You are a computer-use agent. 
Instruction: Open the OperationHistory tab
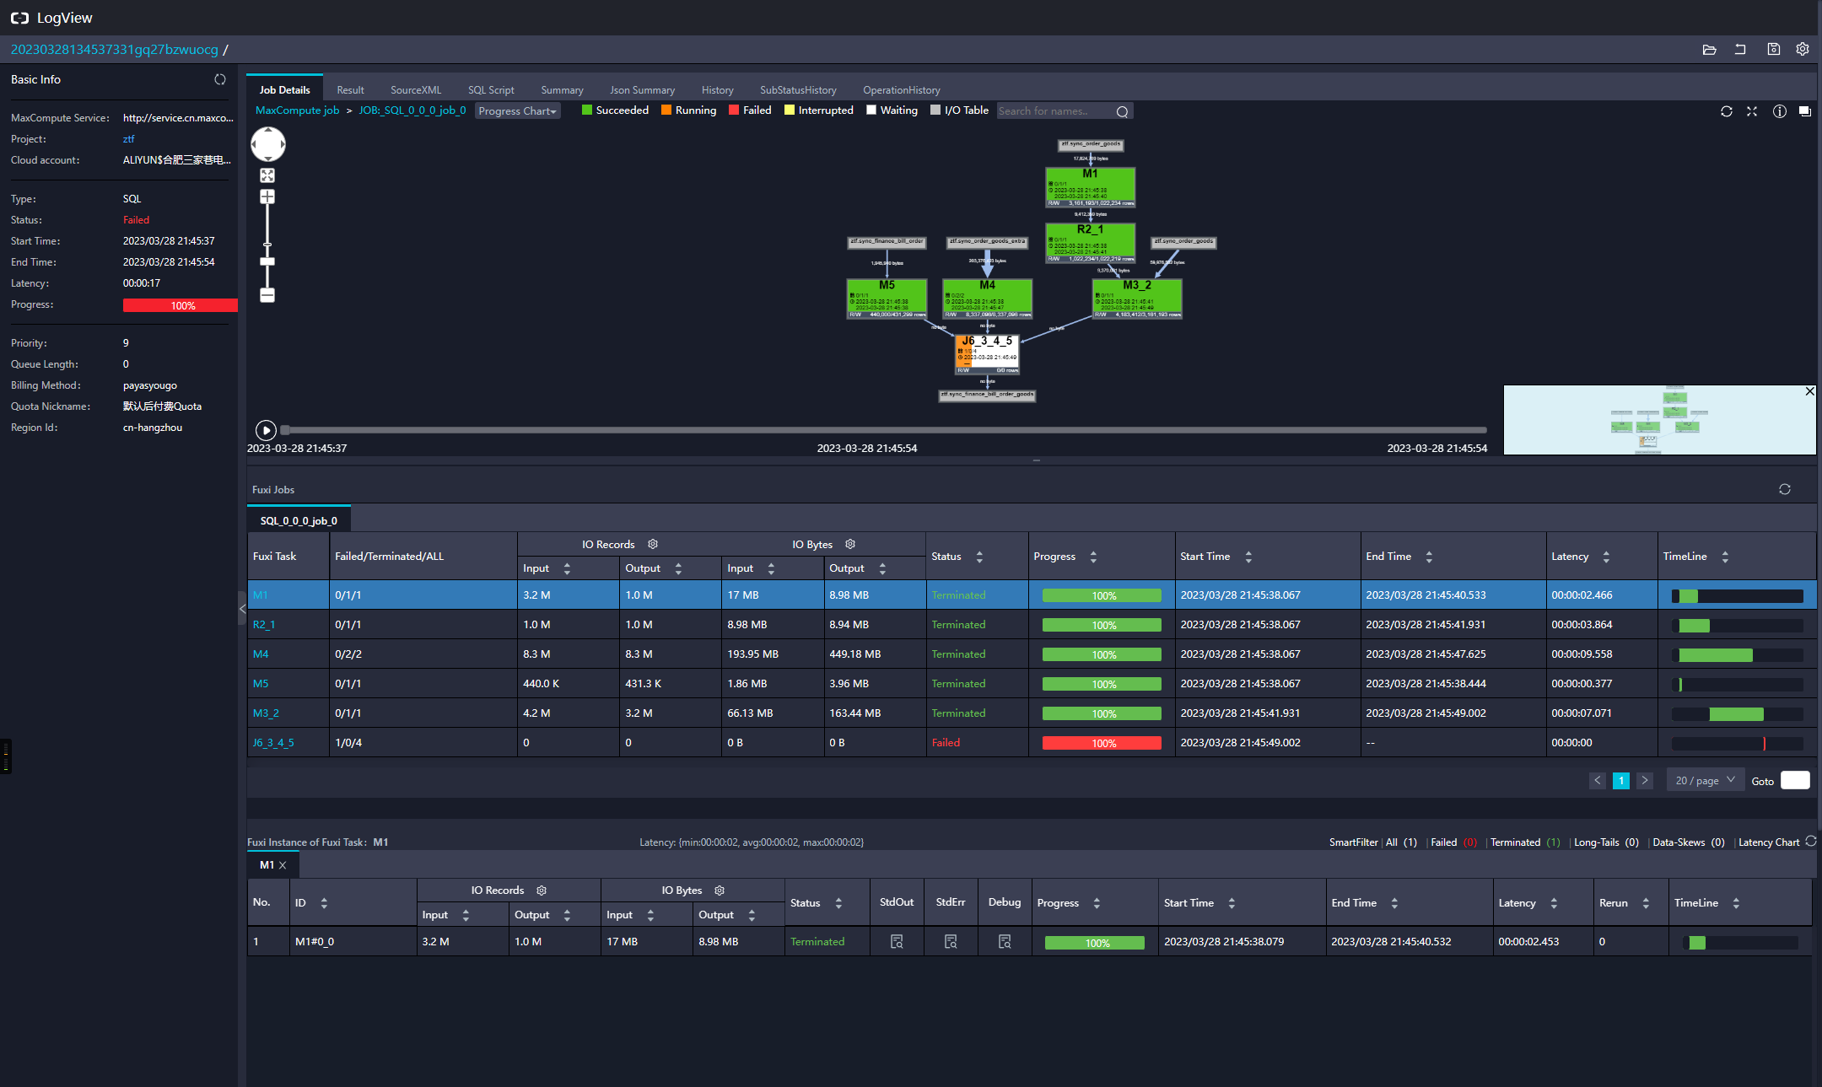click(901, 90)
